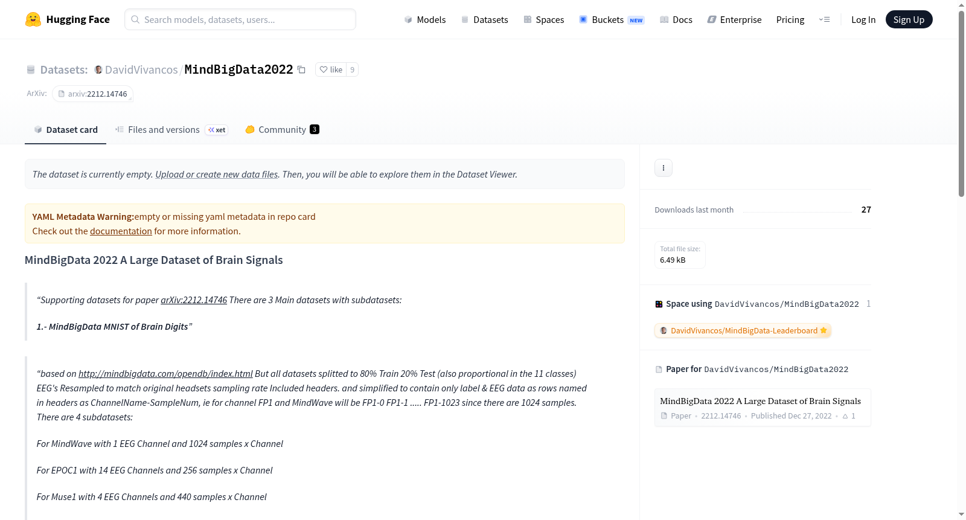
Task: Click the Hugging Face logo icon
Action: coord(33,19)
